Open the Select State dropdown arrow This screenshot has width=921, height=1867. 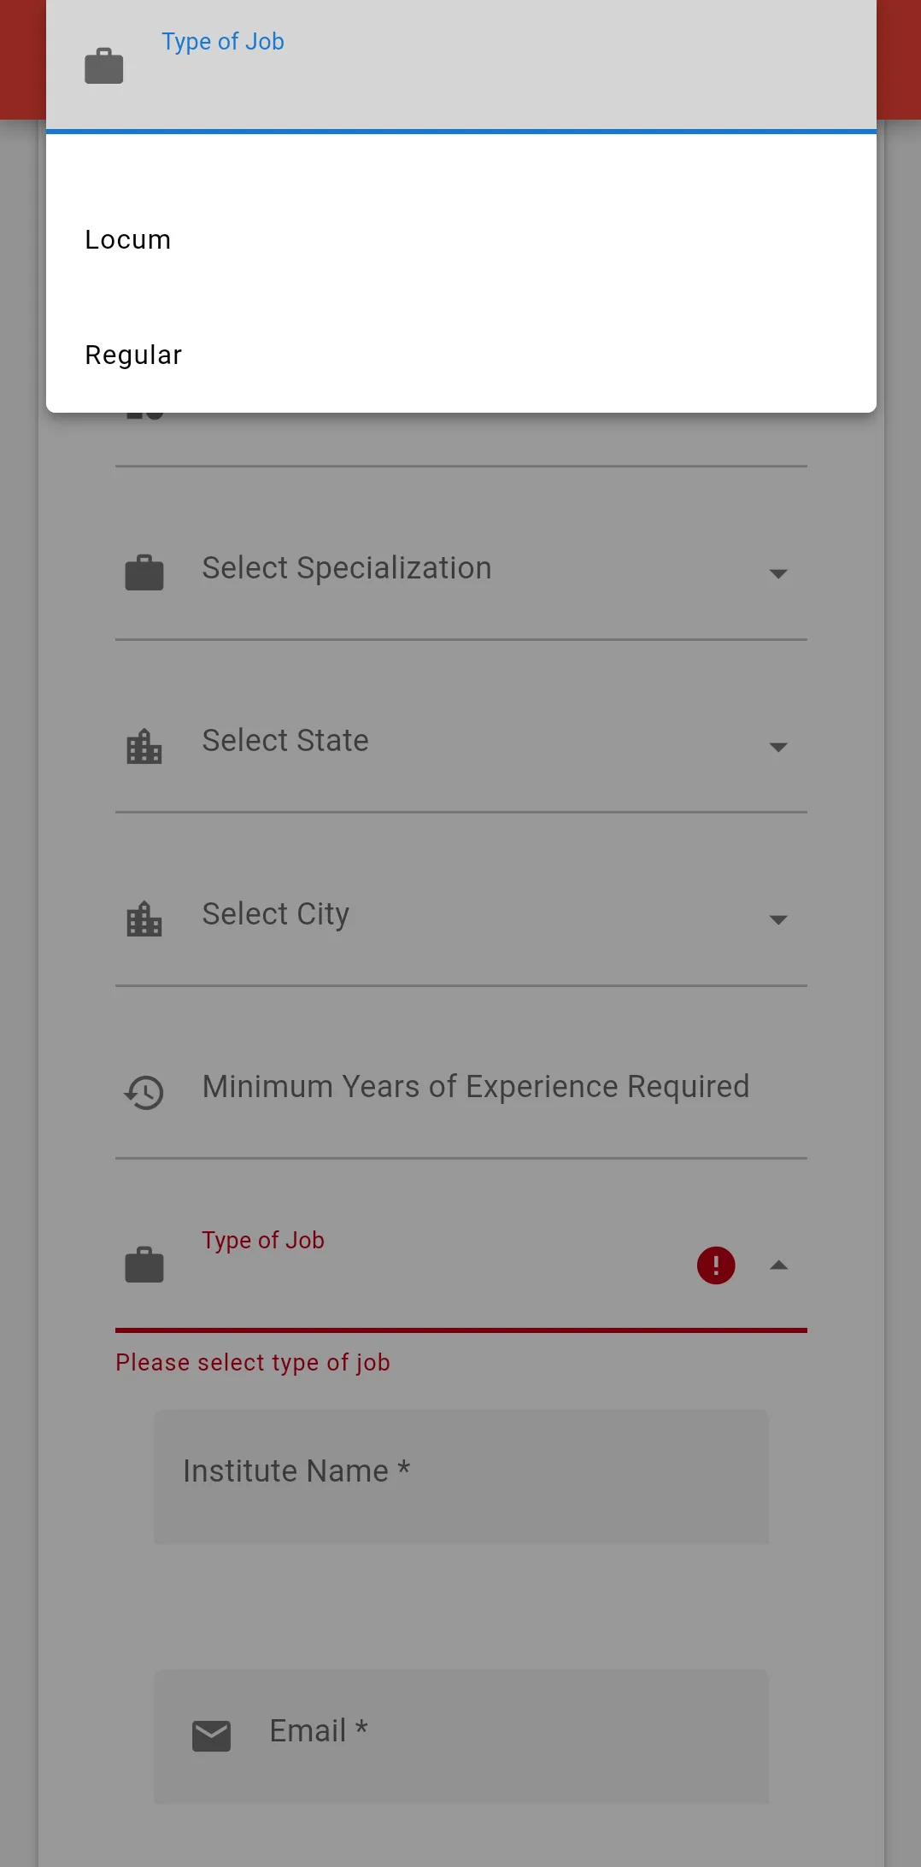[778, 747]
